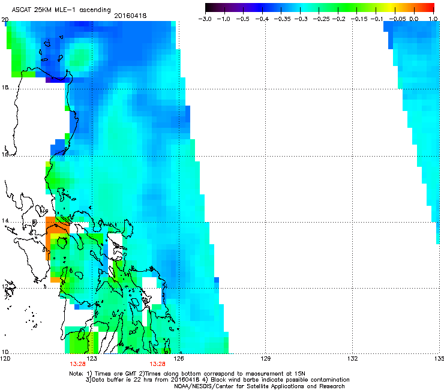Click the -0.1 color bar label

click(x=377, y=19)
